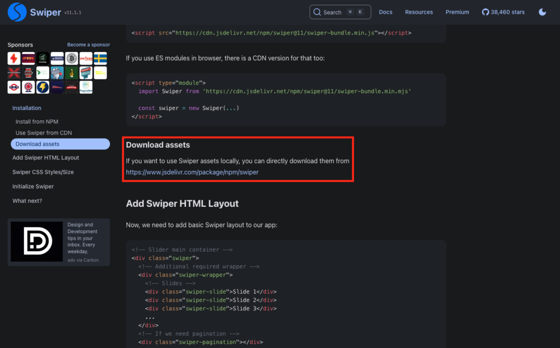560x348 pixels.
Task: Open the navy blue stripe sponsor icon
Action: 57,58
